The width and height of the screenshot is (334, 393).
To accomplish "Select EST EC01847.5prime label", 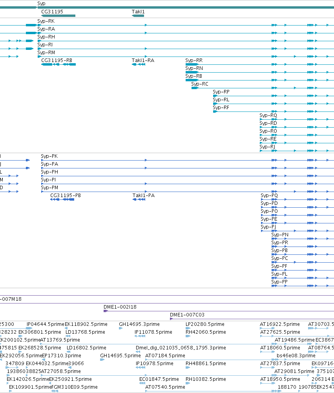I will pyautogui.click(x=159, y=379).
